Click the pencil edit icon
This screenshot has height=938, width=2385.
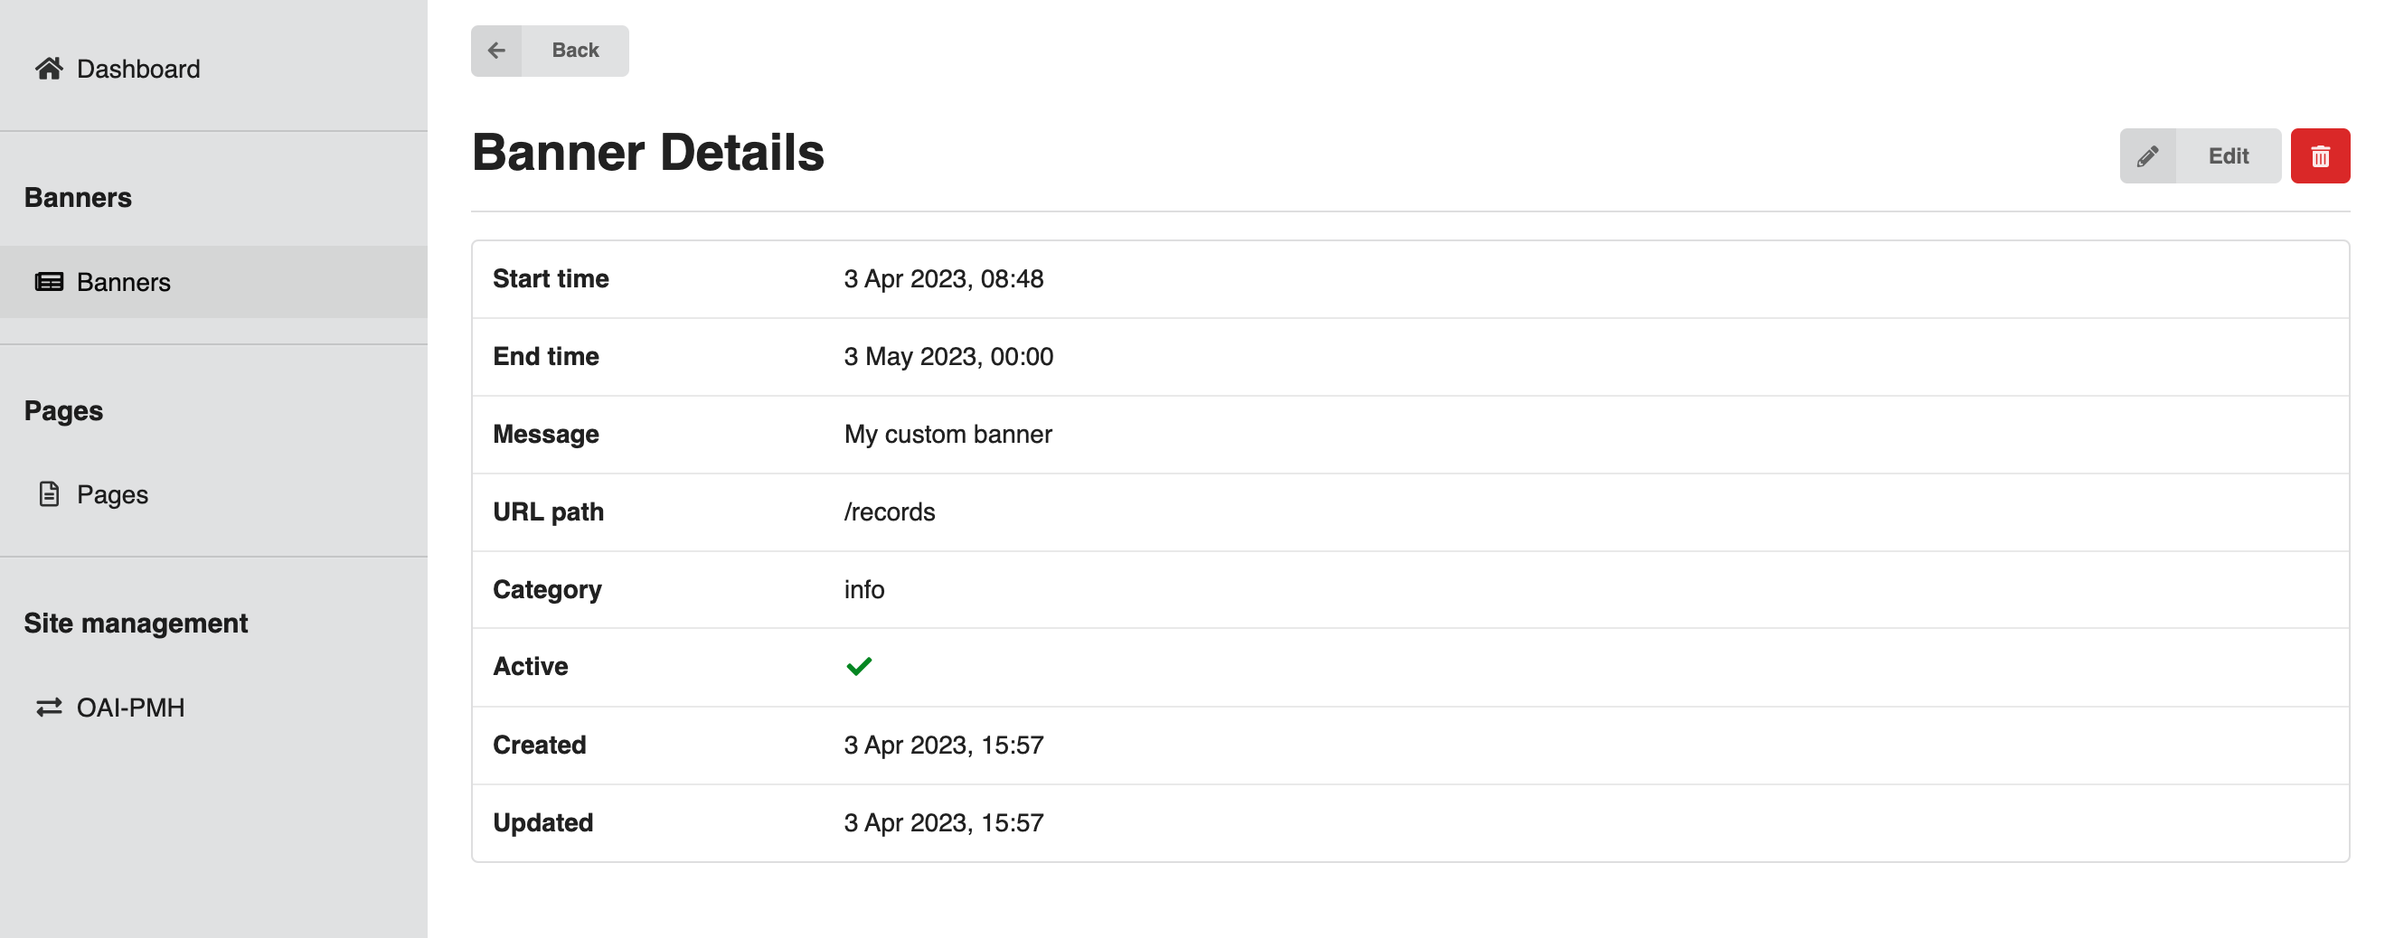click(x=2148, y=156)
